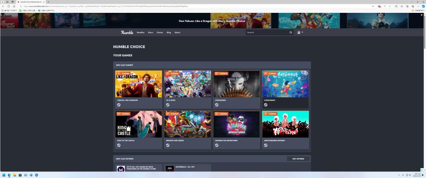Click the About navigation link

(x=177, y=32)
